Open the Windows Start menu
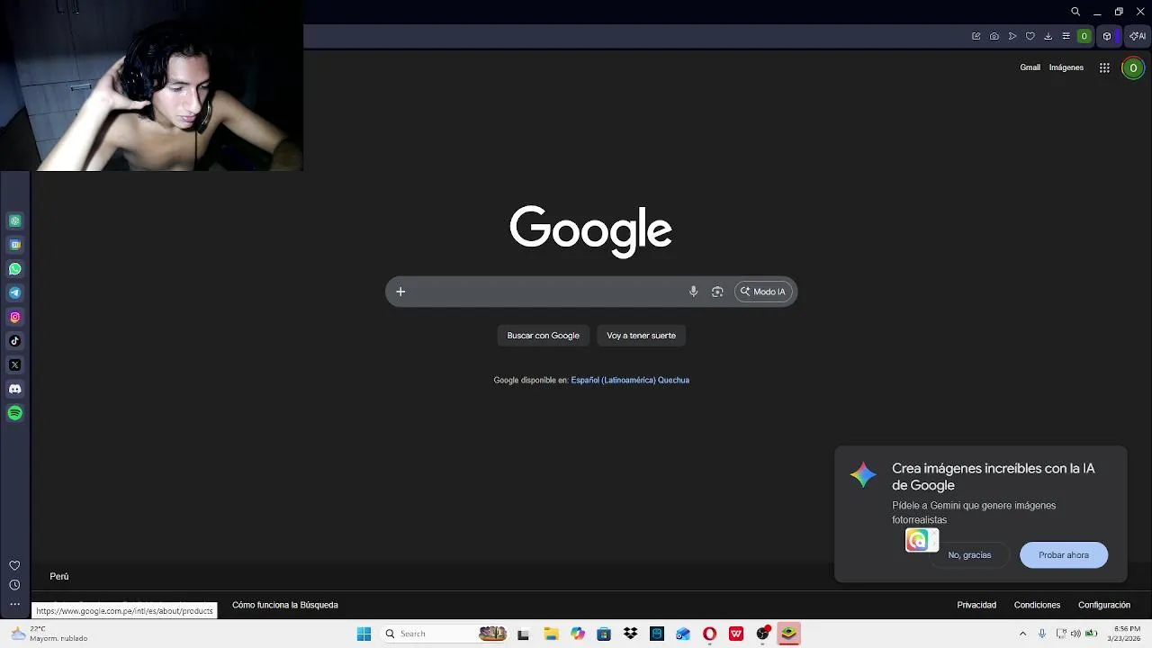The width and height of the screenshot is (1152, 648). click(x=364, y=634)
